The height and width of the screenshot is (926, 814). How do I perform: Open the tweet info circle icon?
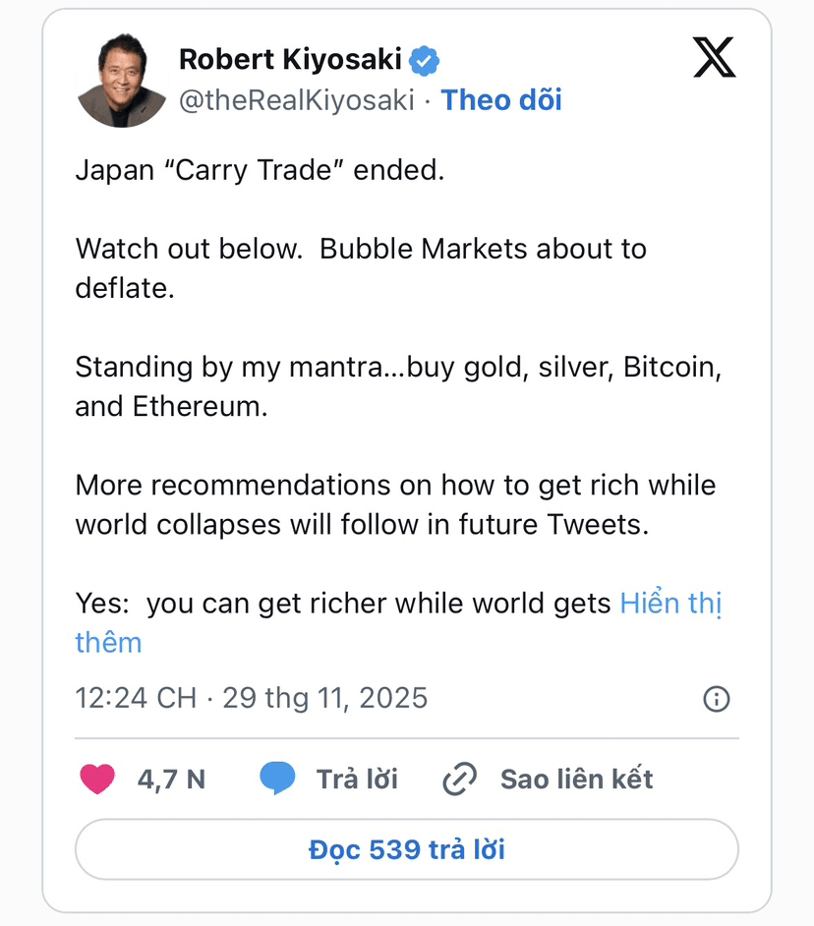coord(717,699)
